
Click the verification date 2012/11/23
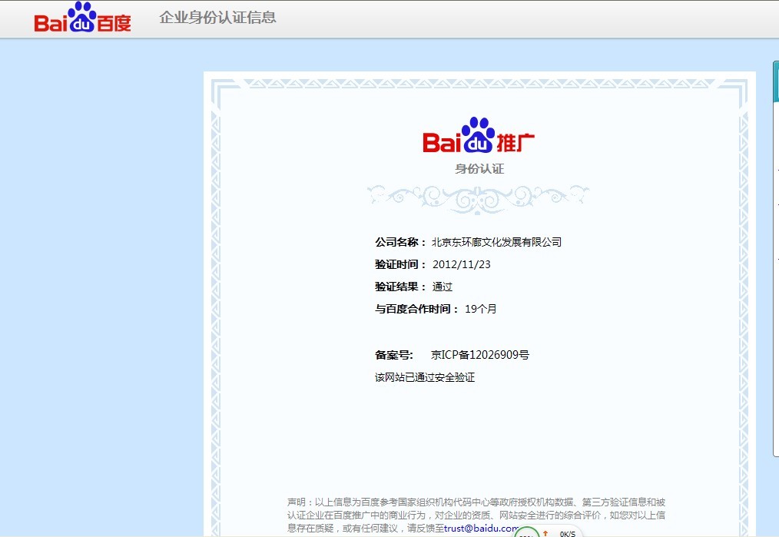(x=462, y=264)
